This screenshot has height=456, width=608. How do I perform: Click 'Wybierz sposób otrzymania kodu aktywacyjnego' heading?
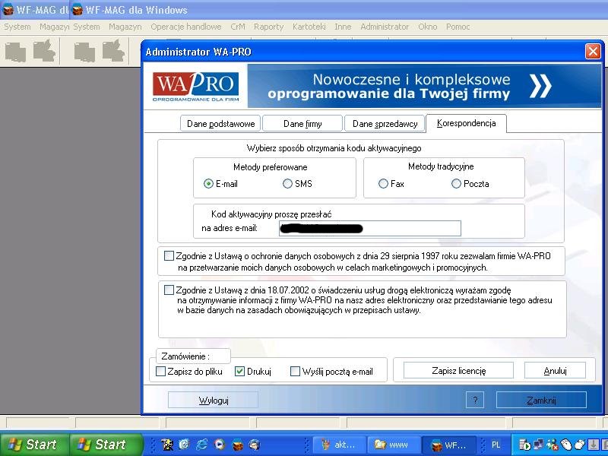pos(334,148)
